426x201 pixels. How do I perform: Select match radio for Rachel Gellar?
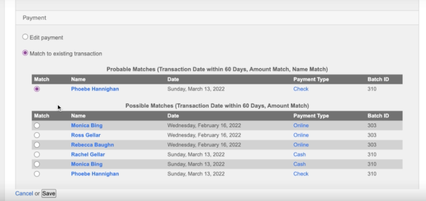point(37,155)
